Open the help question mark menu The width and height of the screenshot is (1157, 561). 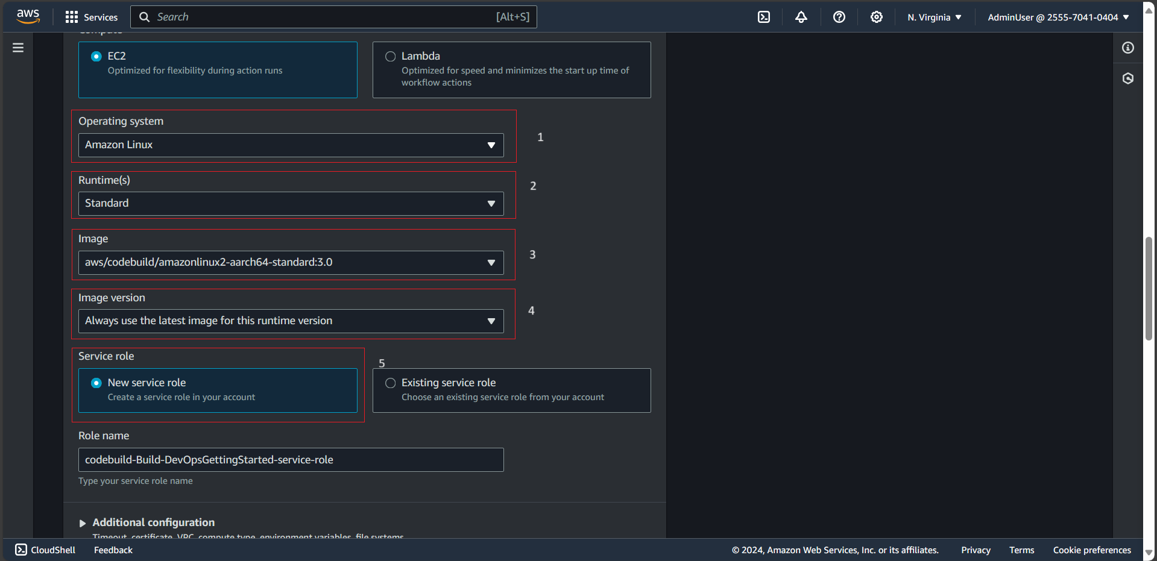[x=839, y=17]
